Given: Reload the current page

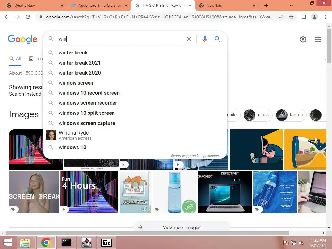Looking at the screenshot, I should coord(28,17).
